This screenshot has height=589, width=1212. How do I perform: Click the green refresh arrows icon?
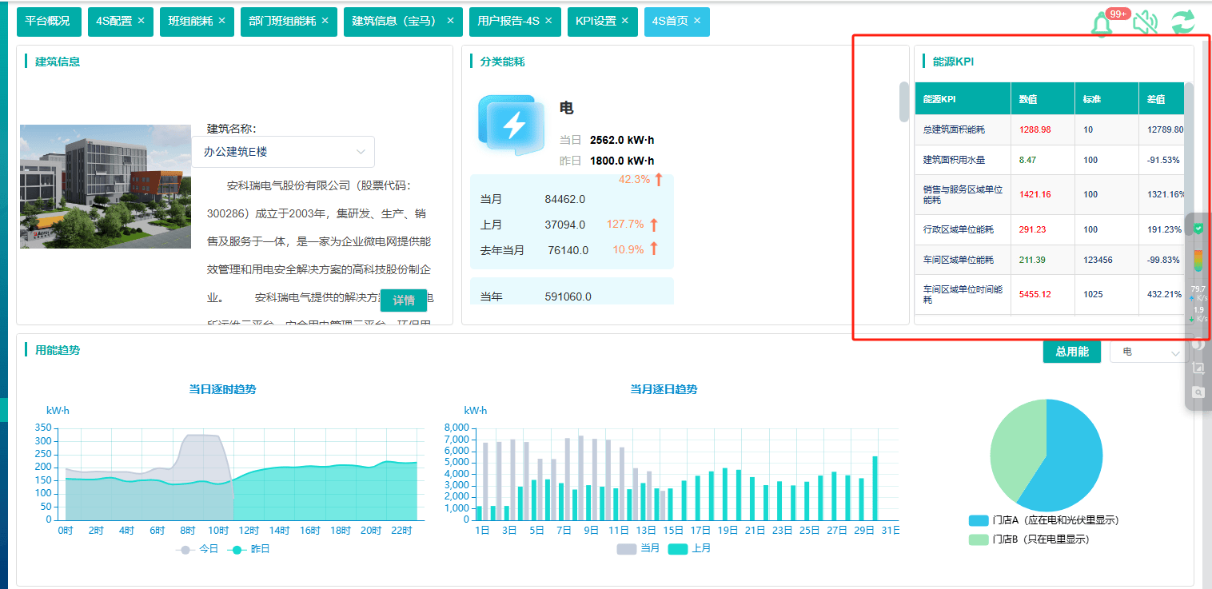(x=1183, y=22)
